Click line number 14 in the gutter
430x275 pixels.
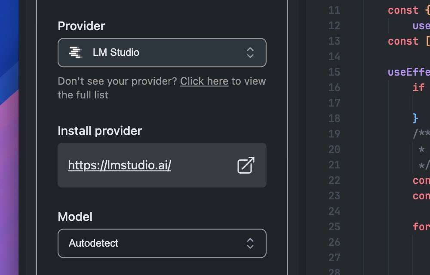click(x=334, y=57)
